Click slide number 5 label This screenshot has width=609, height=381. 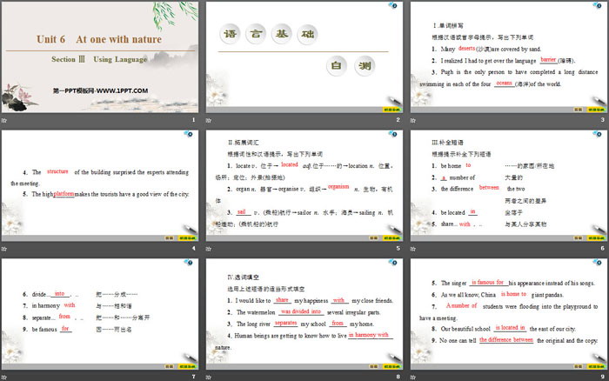pos(398,248)
